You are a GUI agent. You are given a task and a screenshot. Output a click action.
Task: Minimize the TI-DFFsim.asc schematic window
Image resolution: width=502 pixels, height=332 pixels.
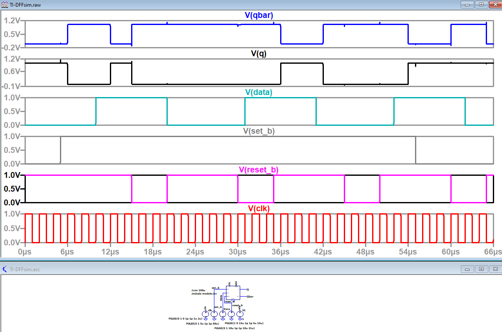coord(467,269)
